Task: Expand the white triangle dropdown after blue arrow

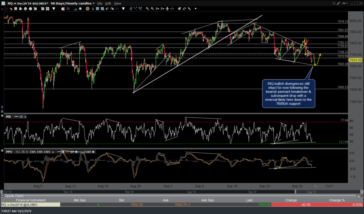Action: (x=123, y=9)
